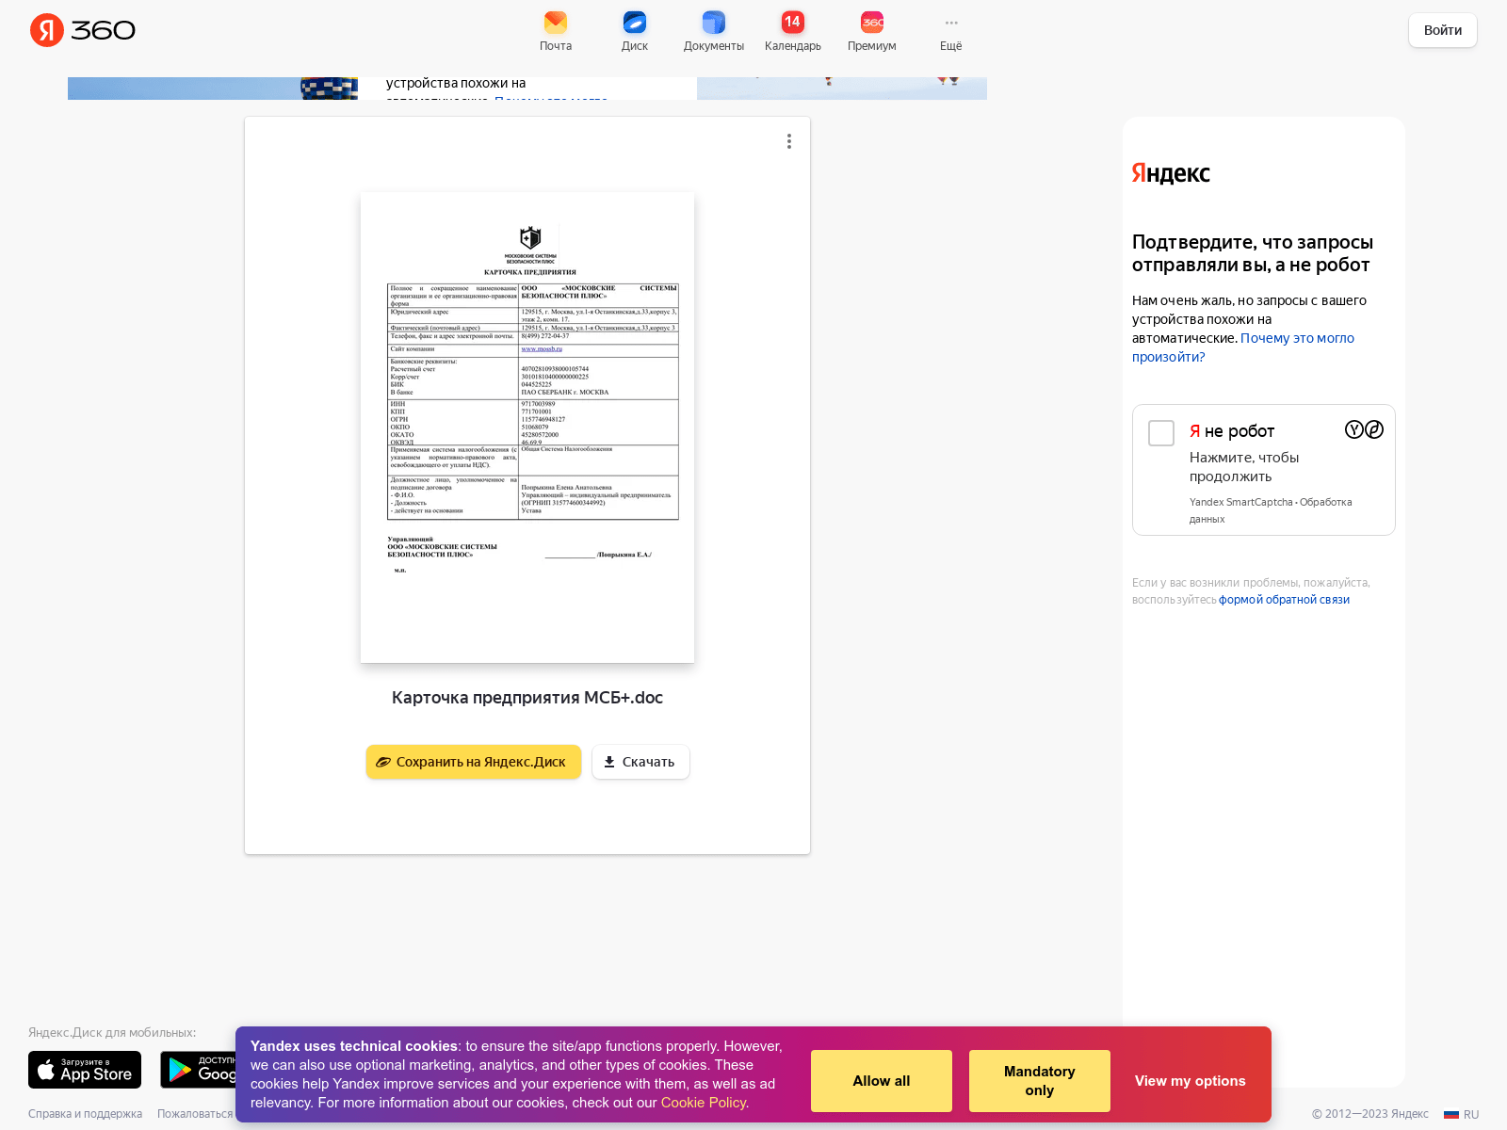This screenshot has height=1130, width=1507.
Task: Click the Яндекс copyright footer link
Action: pos(1410,1114)
